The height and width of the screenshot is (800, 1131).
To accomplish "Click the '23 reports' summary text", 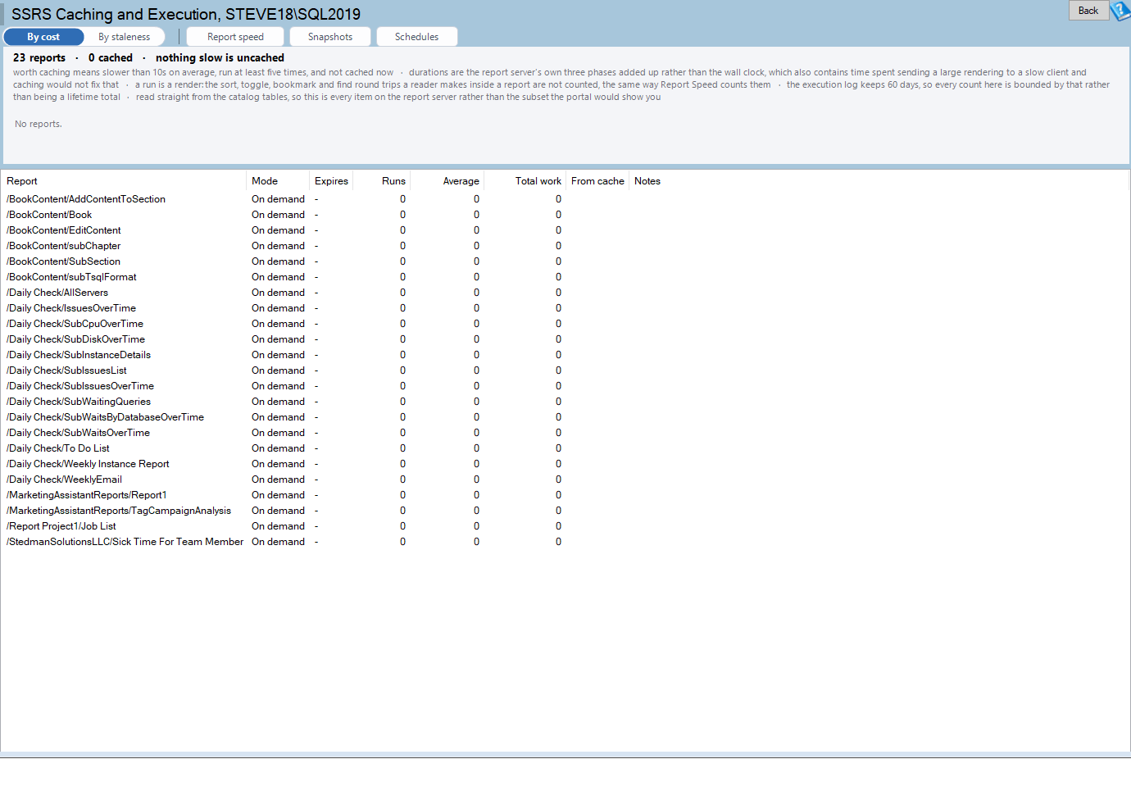I will 39,57.
